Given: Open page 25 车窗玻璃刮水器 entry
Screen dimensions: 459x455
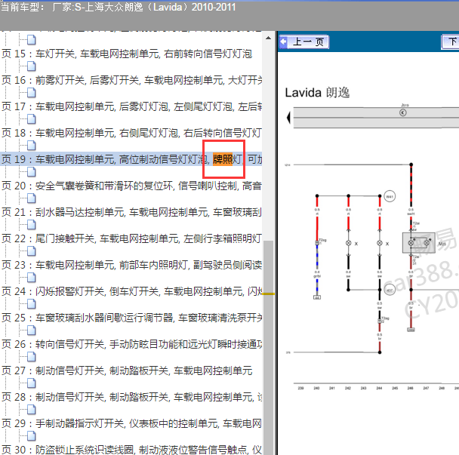Looking at the screenshot, I should [131, 318].
